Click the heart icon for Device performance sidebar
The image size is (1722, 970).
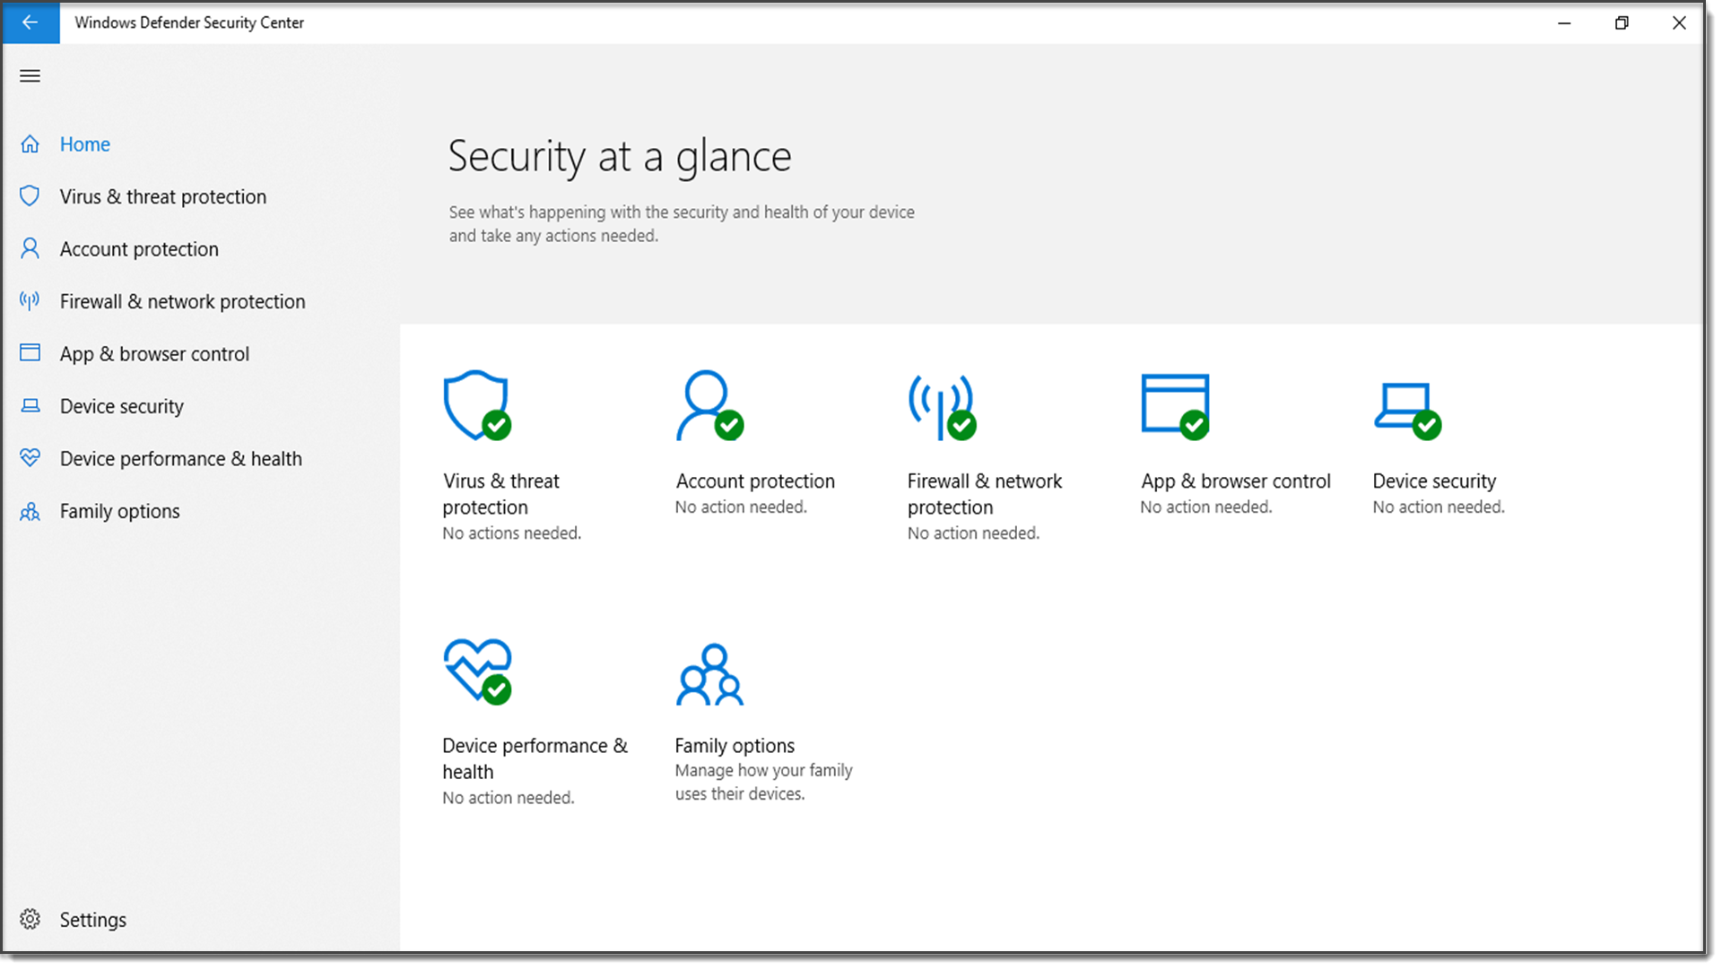coord(30,458)
